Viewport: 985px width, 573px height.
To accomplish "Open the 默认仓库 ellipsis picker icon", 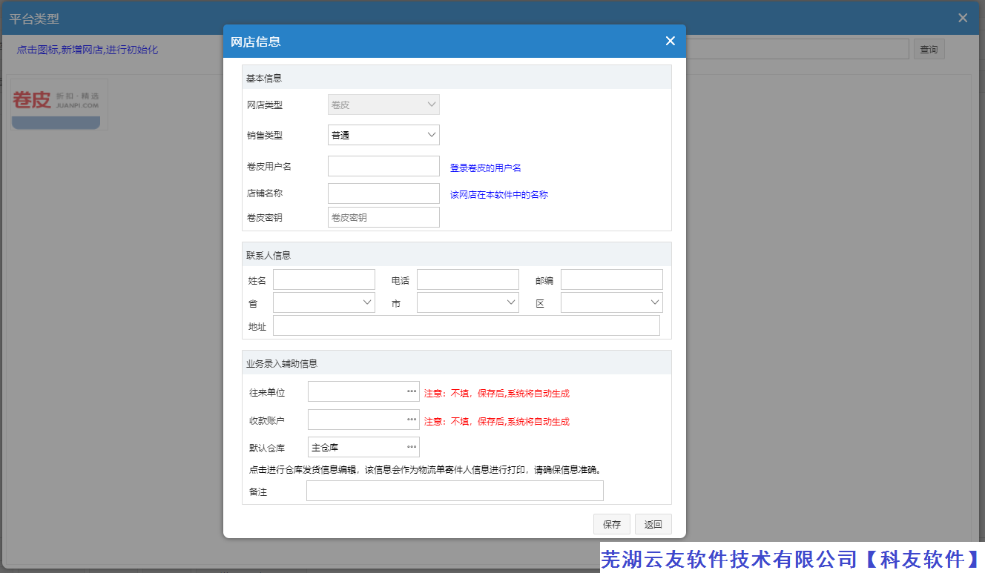I will pyautogui.click(x=412, y=447).
